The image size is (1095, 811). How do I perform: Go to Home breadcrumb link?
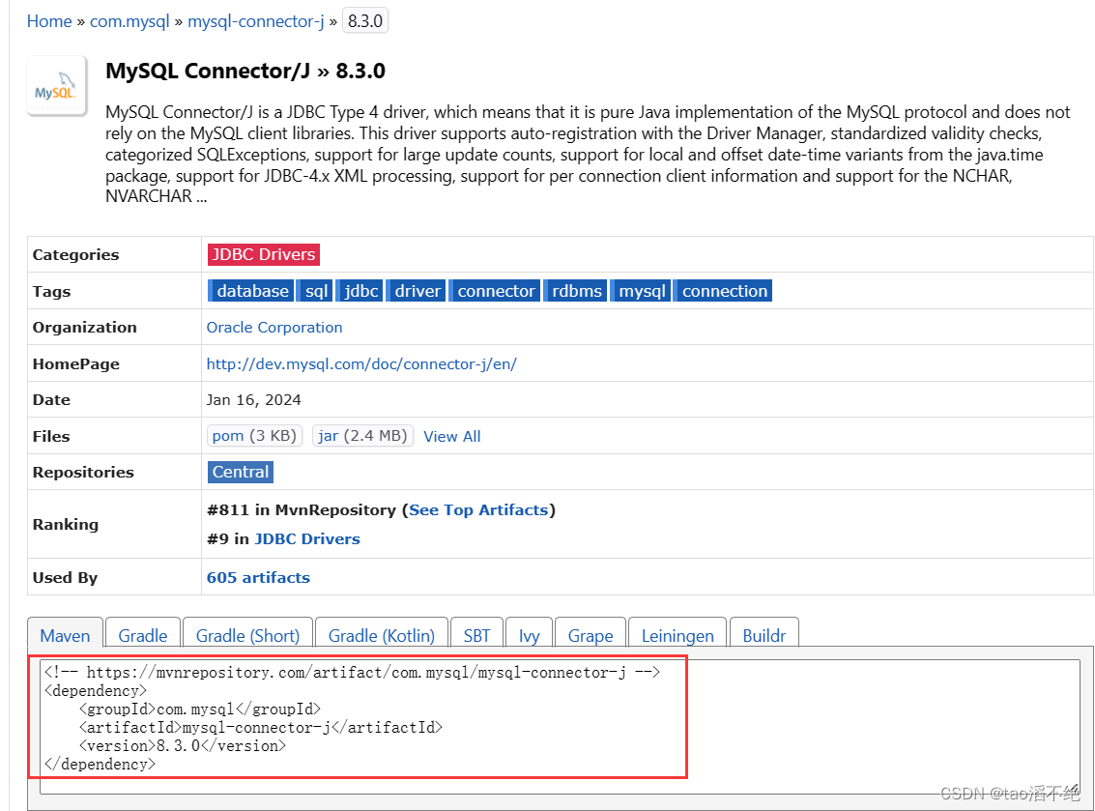point(49,21)
